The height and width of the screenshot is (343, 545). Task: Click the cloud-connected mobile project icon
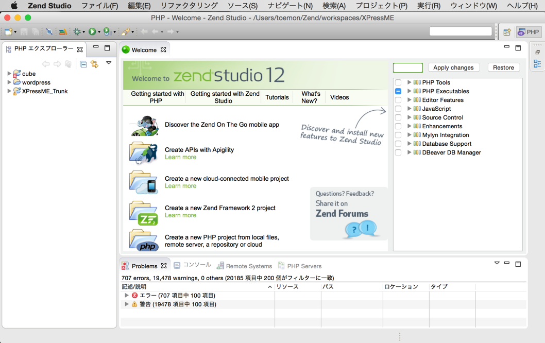click(144, 182)
